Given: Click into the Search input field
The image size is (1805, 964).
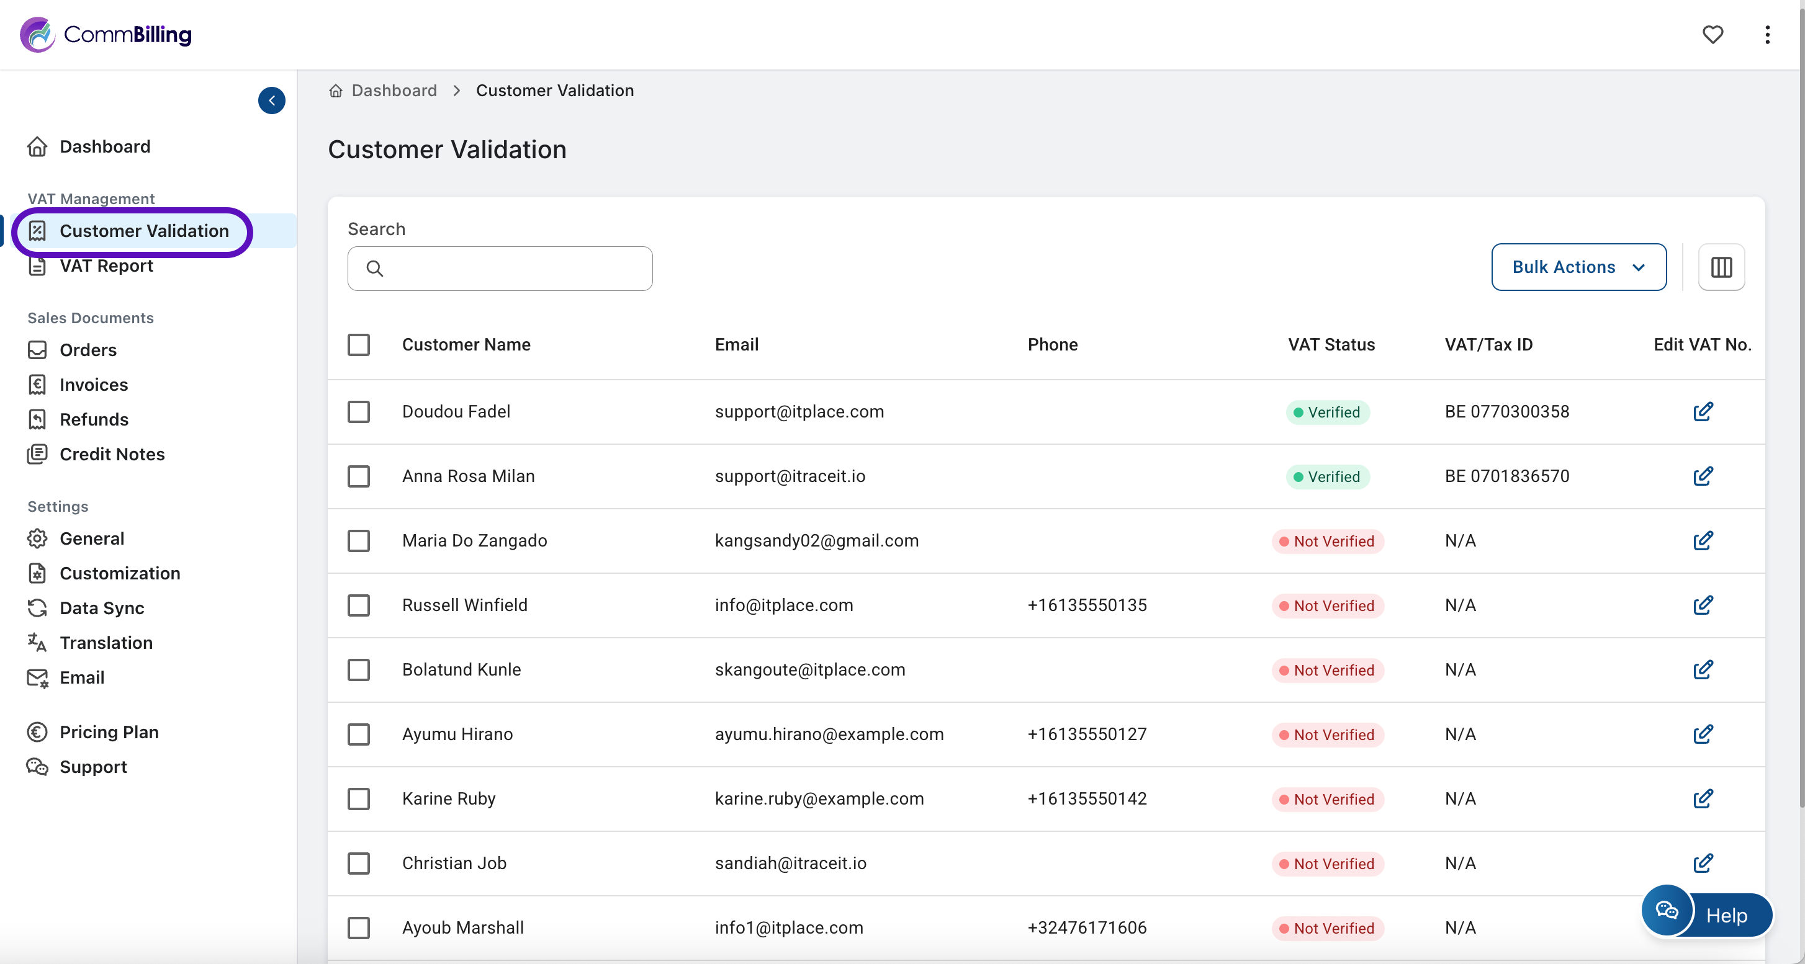Looking at the screenshot, I should coord(511,269).
